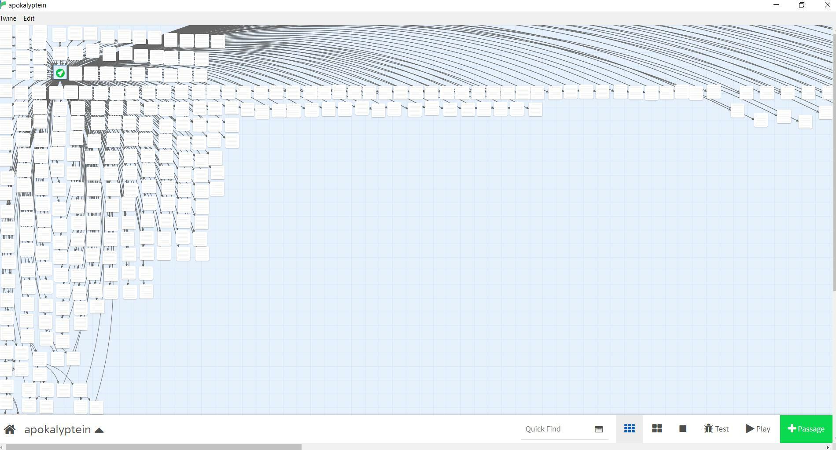Play the story
Viewport: 836px width, 450px height.
[x=758, y=429]
